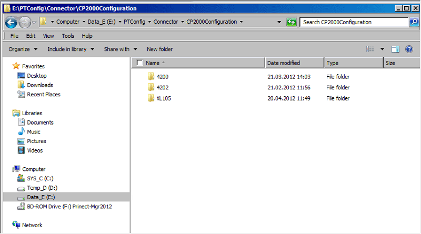Screen dimensions: 421x234
Task: Click the New folder button
Action: [159, 49]
